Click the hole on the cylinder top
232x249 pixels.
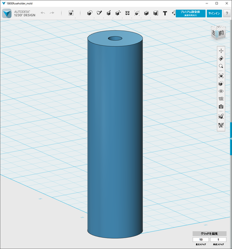click(x=115, y=39)
